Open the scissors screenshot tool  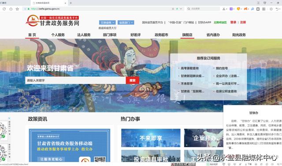(223, 9)
